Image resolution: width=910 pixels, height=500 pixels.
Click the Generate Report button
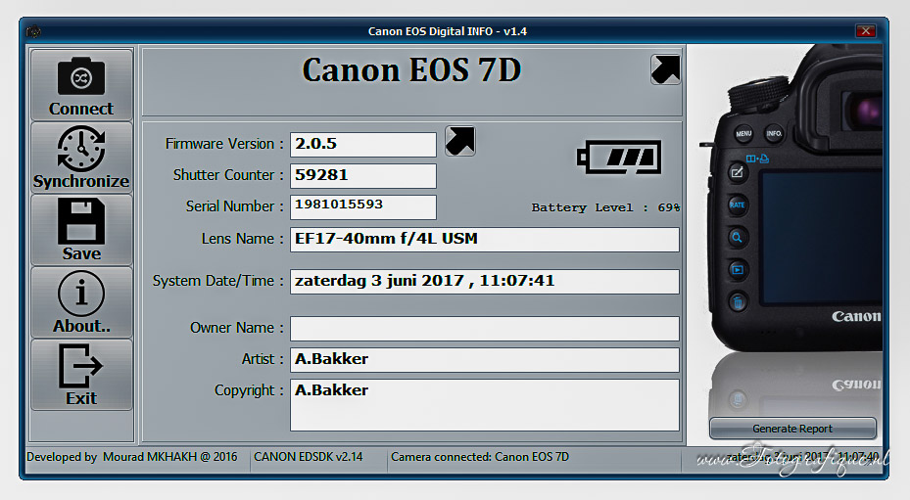[x=792, y=429]
